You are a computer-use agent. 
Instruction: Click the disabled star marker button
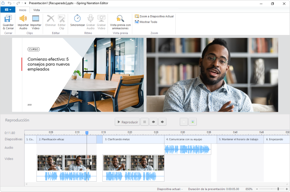point(184,122)
